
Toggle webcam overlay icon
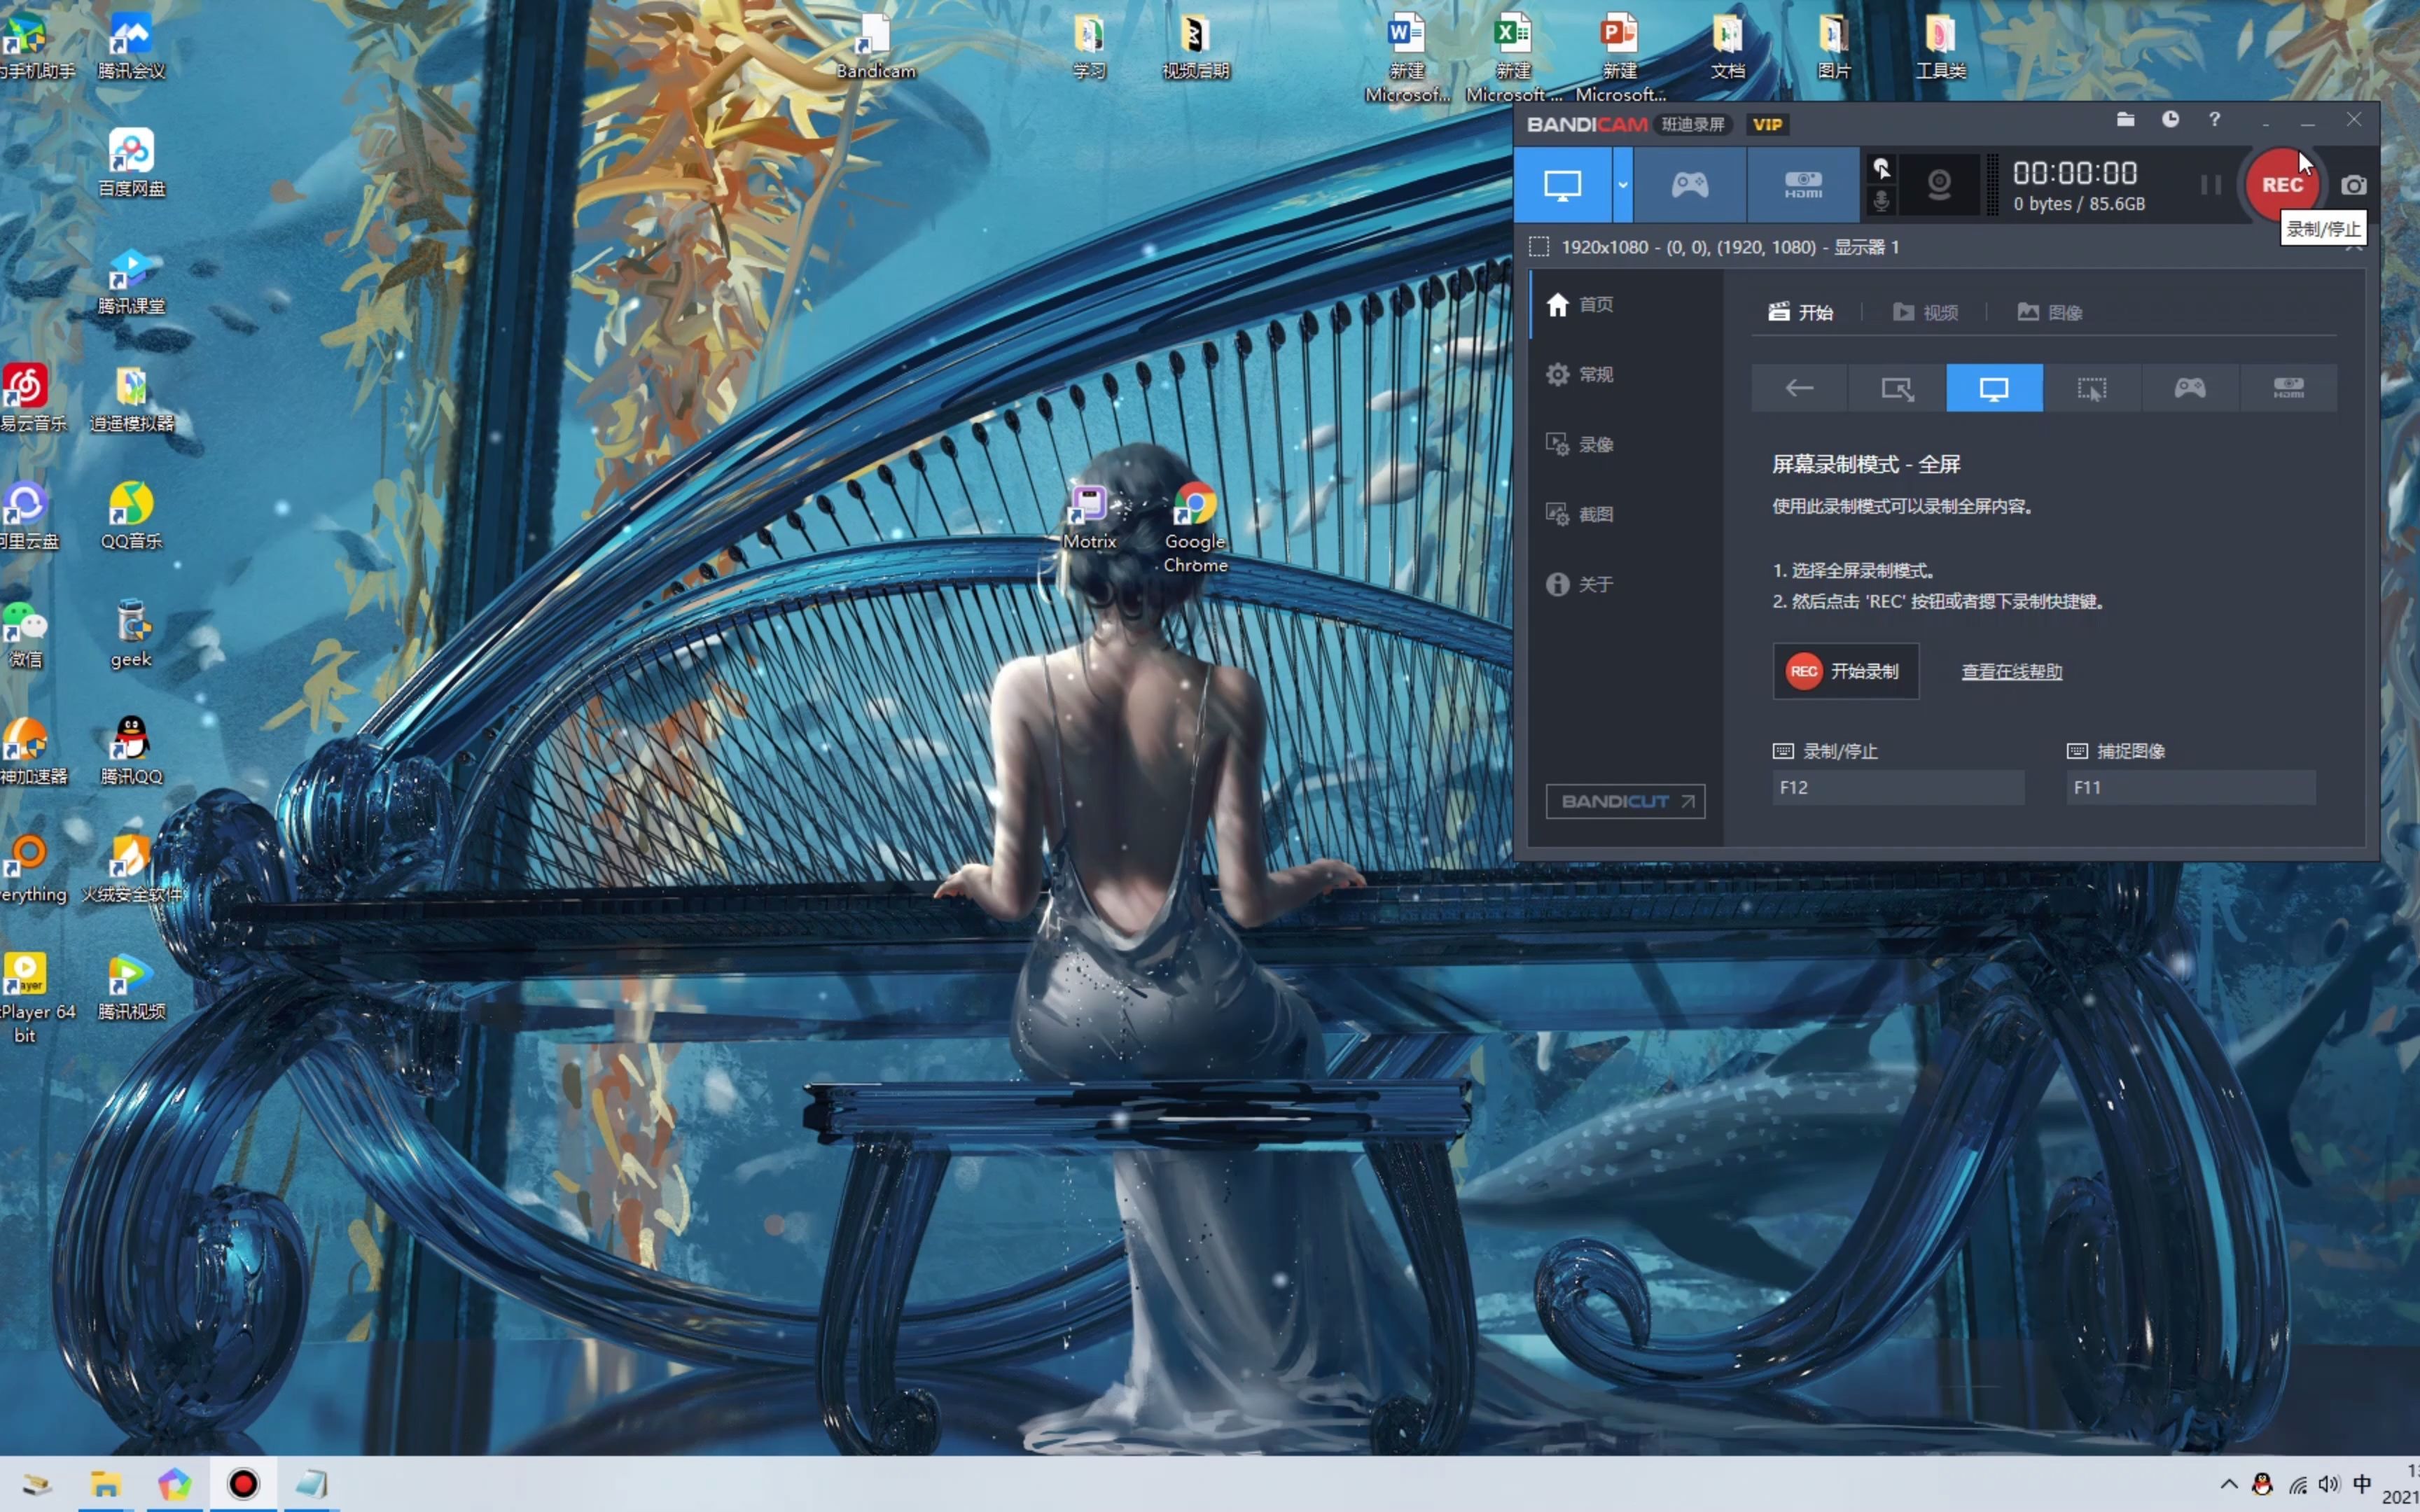coord(1939,185)
